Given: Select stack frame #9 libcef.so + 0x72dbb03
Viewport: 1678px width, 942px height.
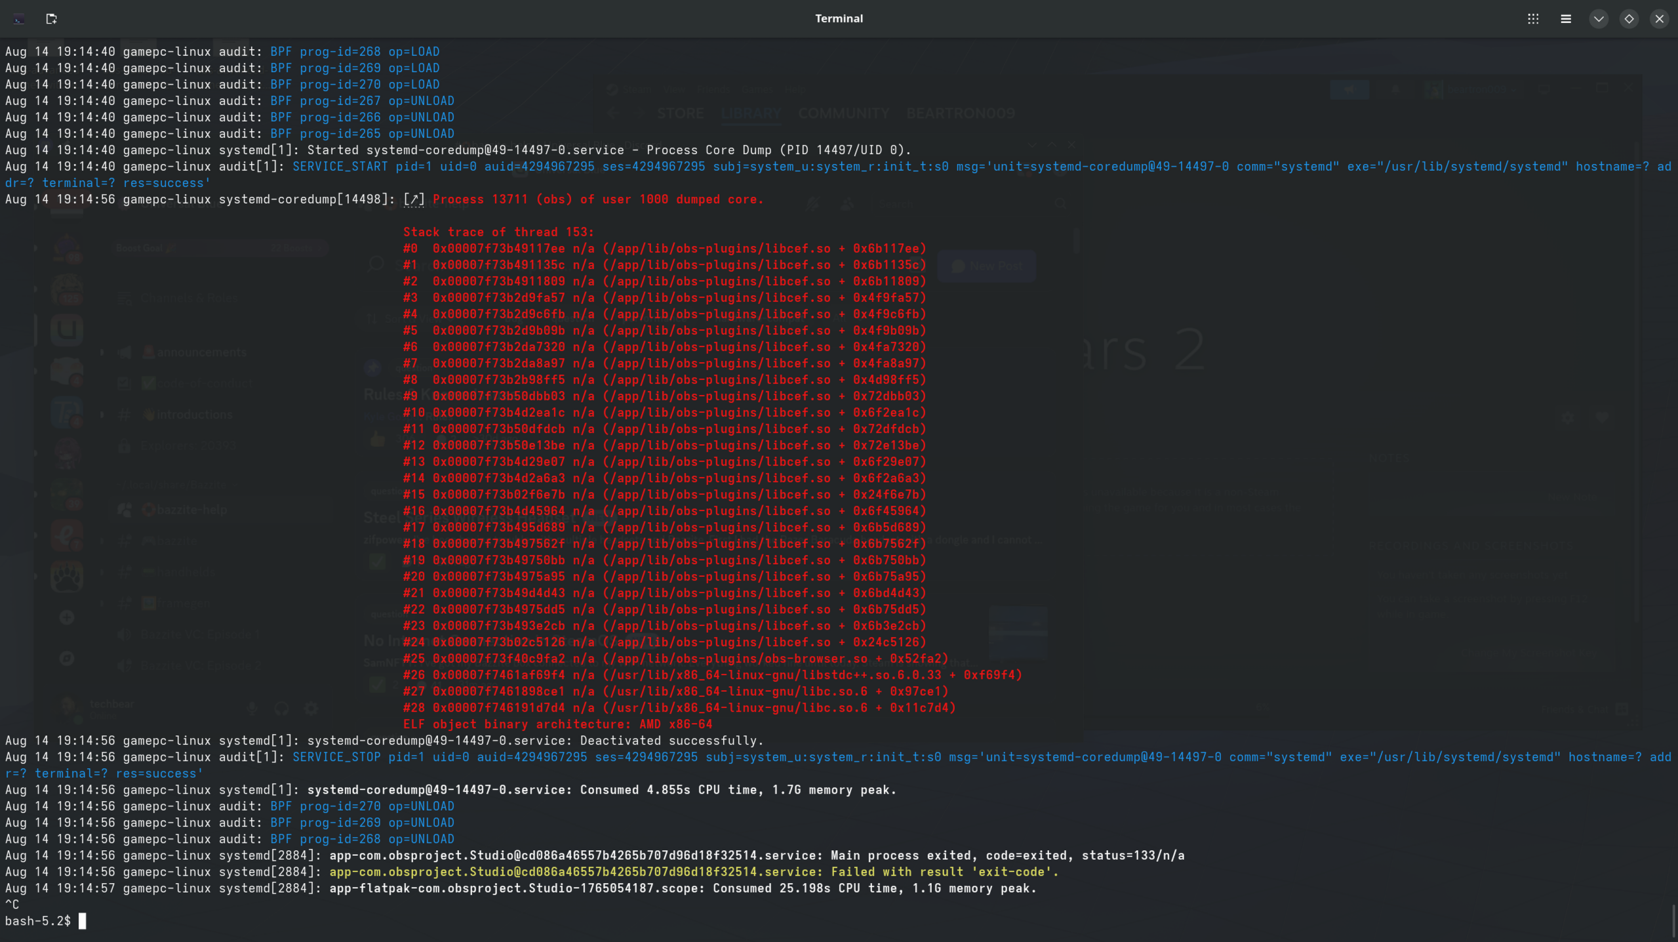Looking at the screenshot, I should click(x=664, y=396).
